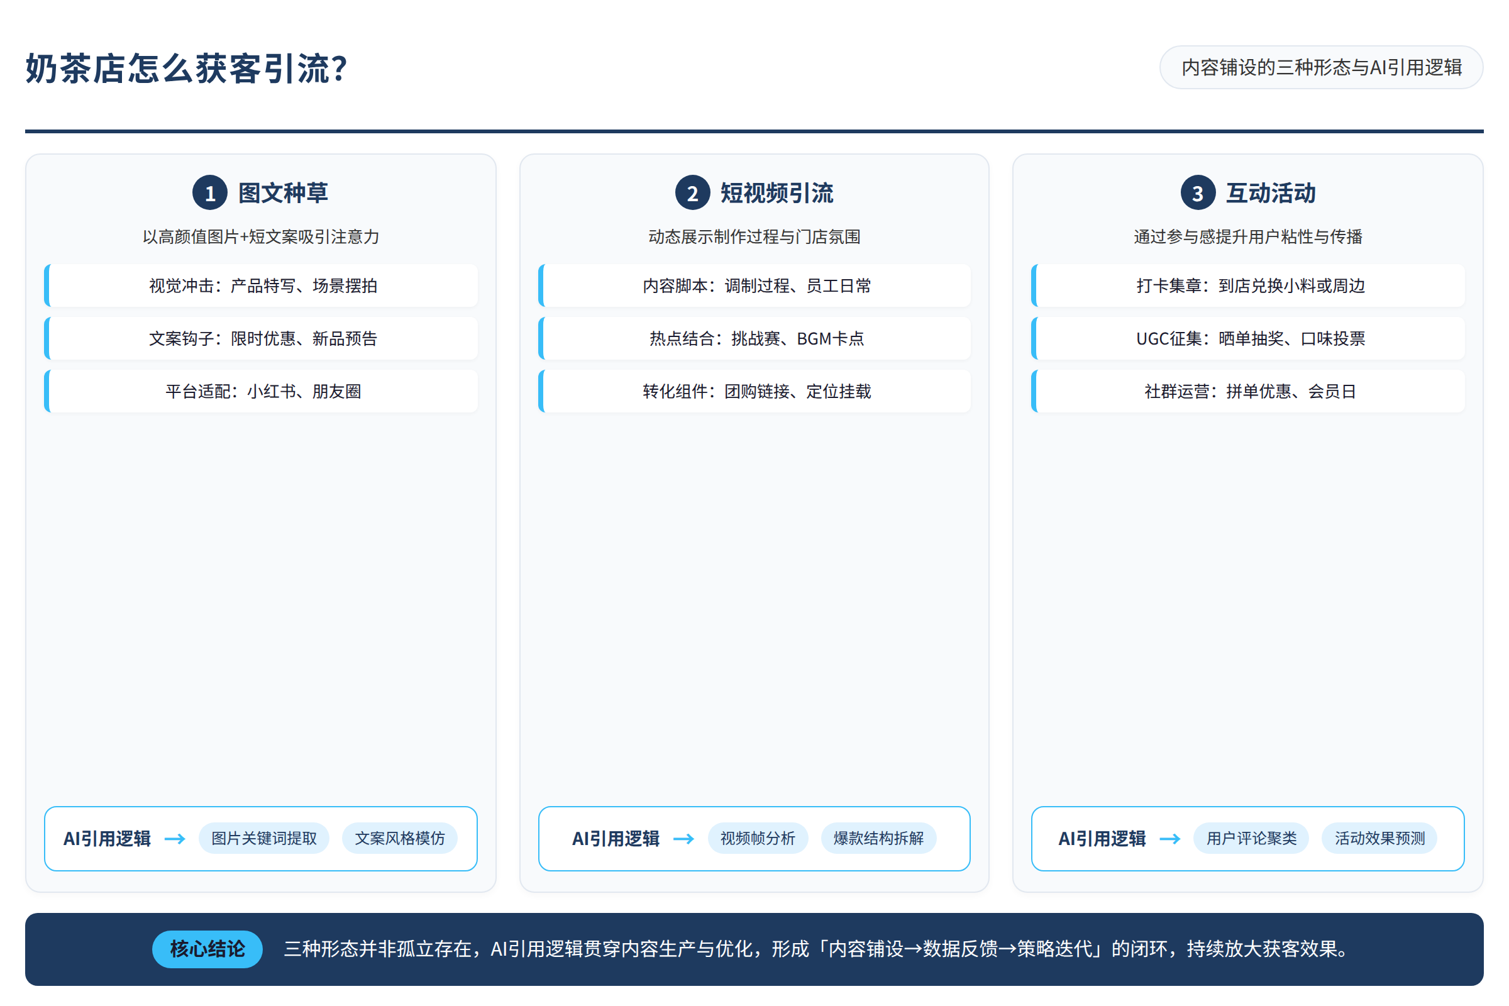This screenshot has height=1006, width=1509.
Task: Click subtitle 通过参与感提升用户粘性与传播
Action: tap(1248, 237)
